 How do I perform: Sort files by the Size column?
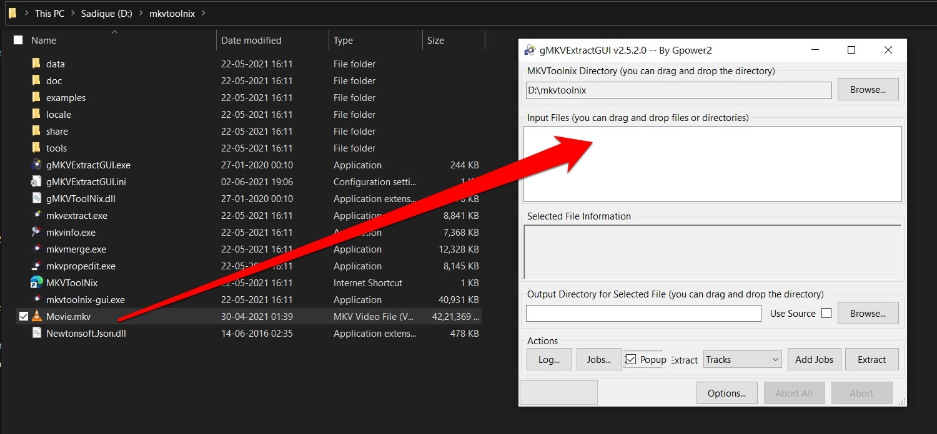(x=435, y=41)
